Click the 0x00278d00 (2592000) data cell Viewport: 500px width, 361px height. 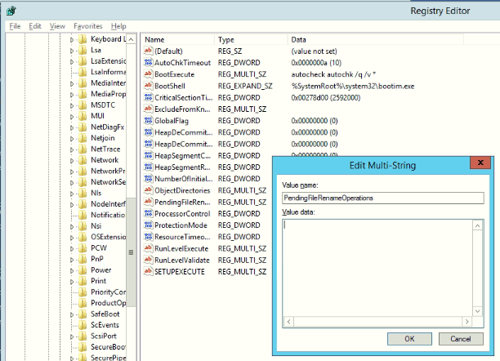click(x=326, y=97)
